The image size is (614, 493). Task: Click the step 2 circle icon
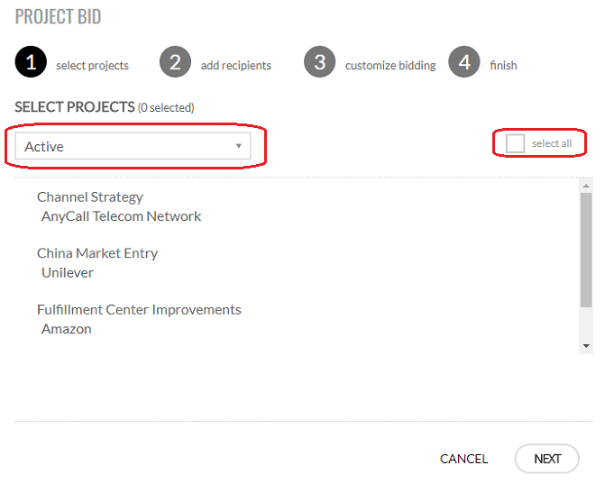175,63
